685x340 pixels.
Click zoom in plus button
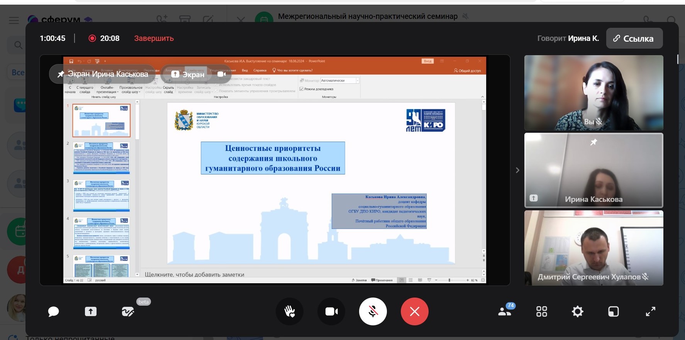click(x=467, y=280)
